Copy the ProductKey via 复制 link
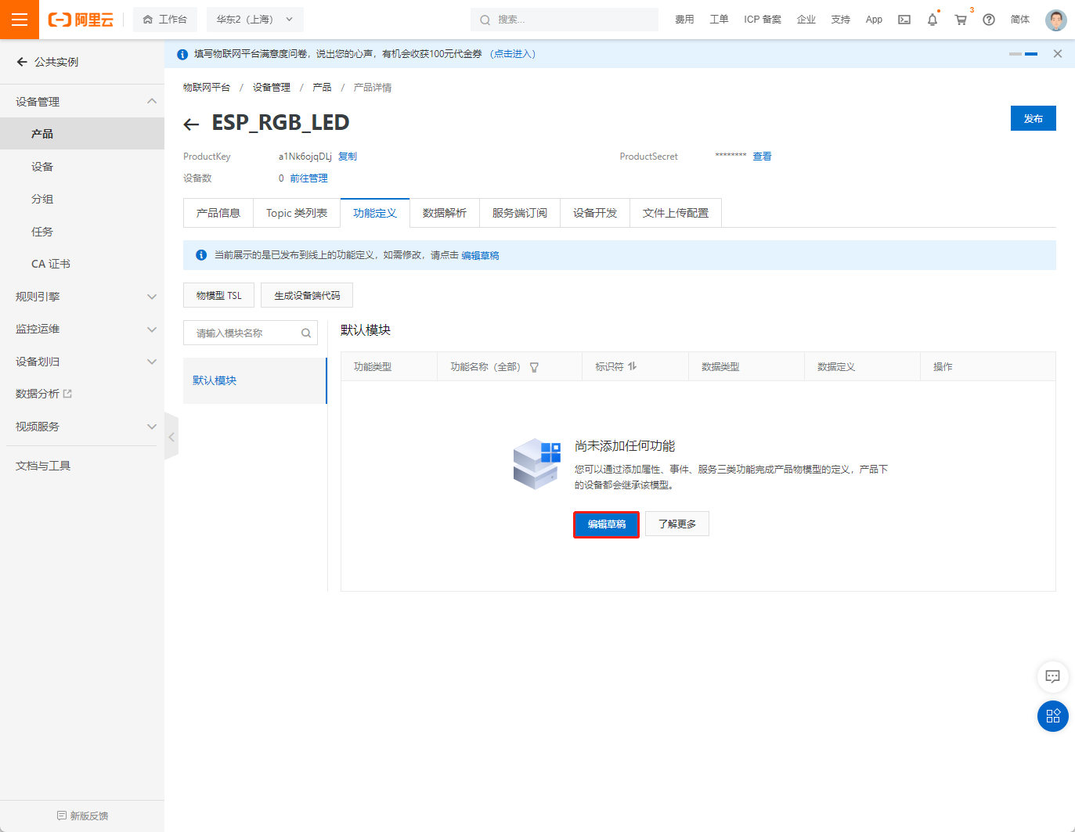 348,157
